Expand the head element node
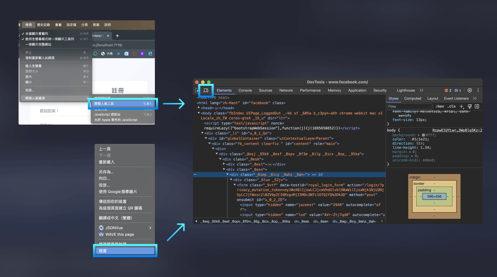This screenshot has width=497, height=277. 199,108
